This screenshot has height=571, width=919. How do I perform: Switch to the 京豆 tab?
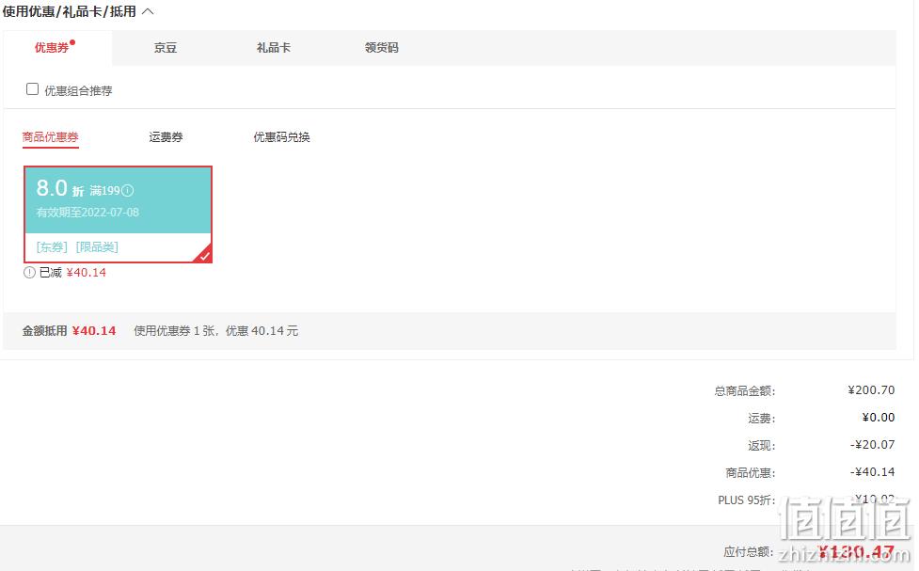tap(166, 47)
